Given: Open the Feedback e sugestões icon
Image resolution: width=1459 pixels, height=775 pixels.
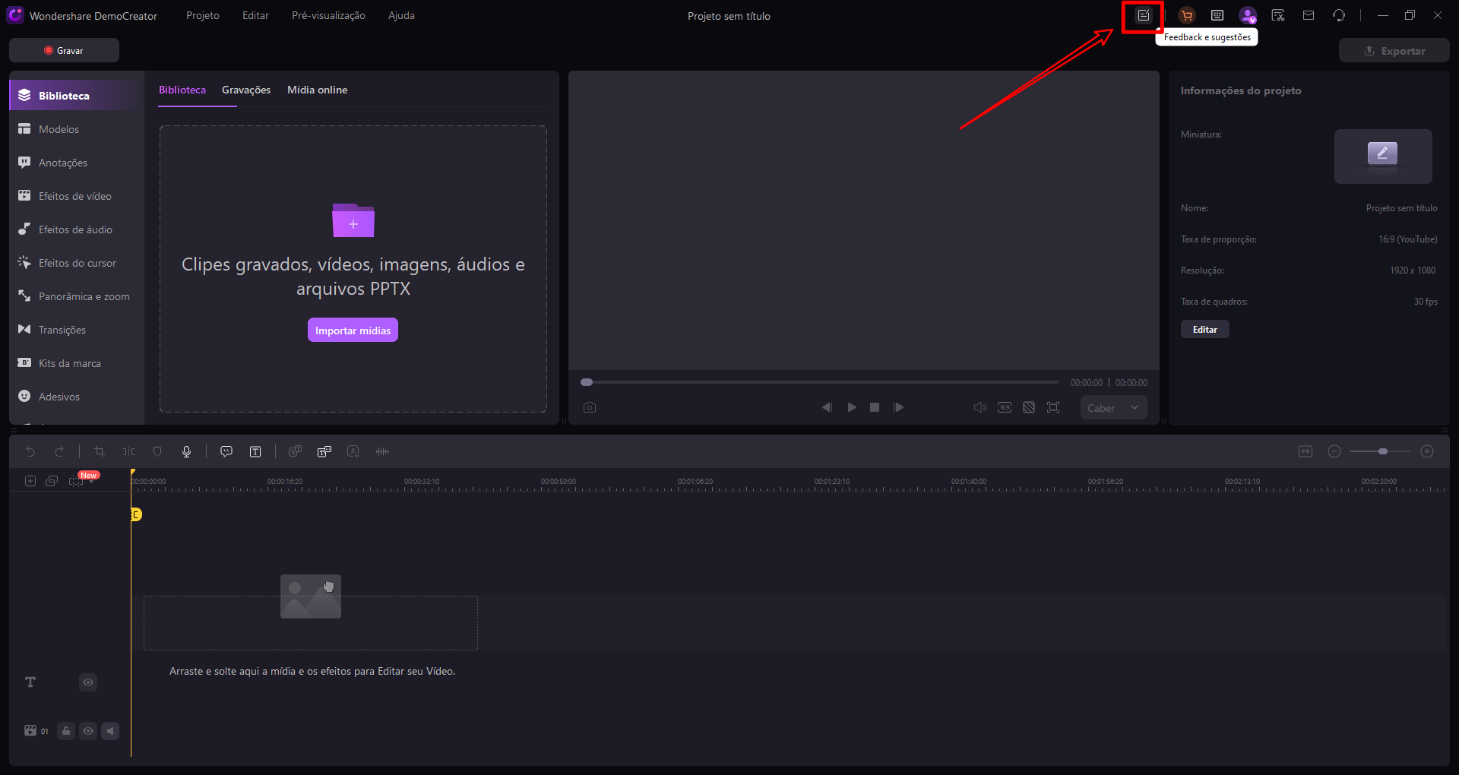Looking at the screenshot, I should coord(1144,15).
